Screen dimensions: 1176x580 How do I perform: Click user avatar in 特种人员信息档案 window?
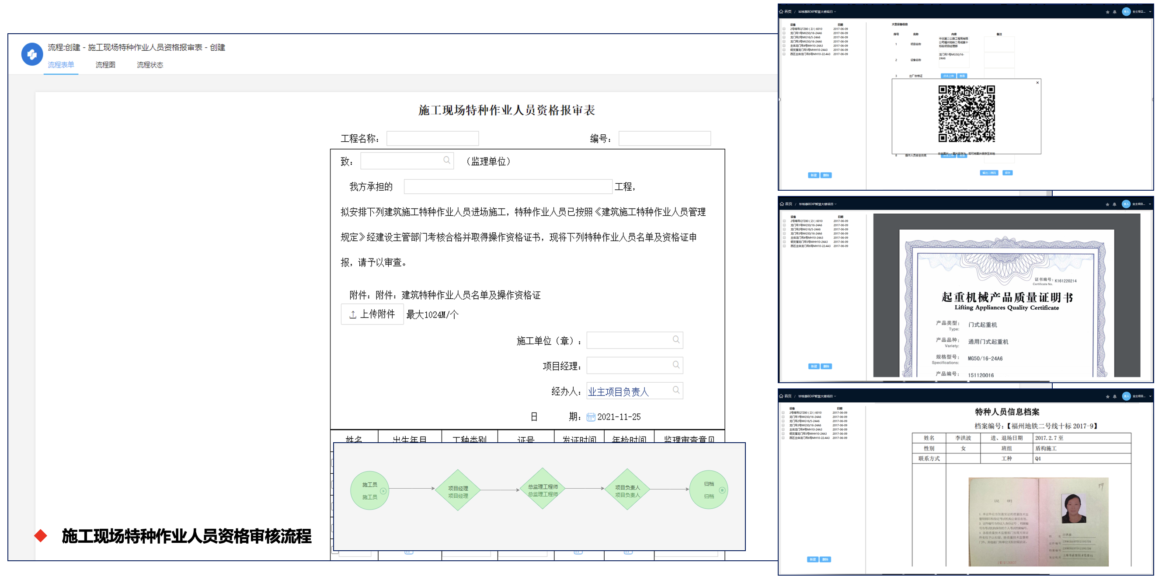coord(1126,396)
